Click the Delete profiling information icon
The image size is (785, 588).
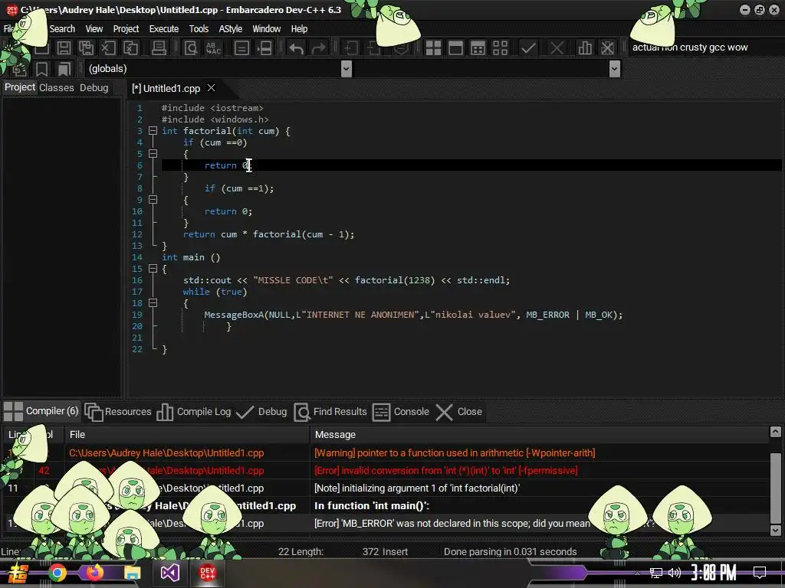pos(607,48)
